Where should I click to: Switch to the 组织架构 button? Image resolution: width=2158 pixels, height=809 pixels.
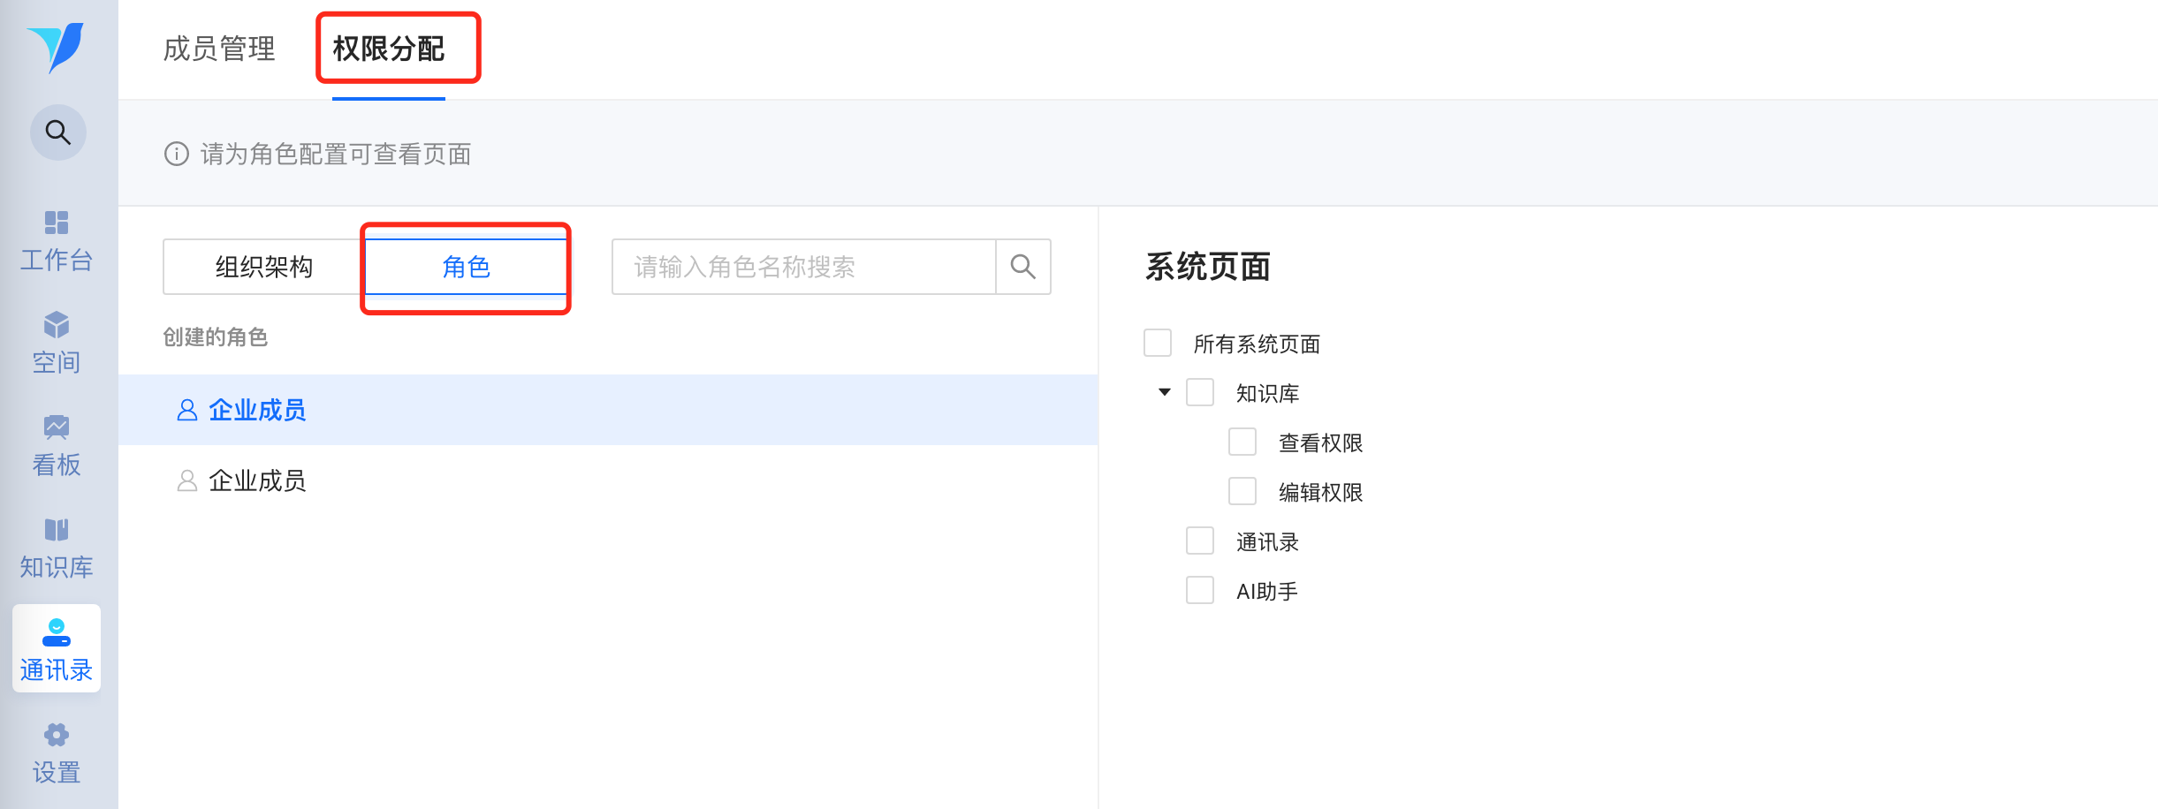coord(263,267)
